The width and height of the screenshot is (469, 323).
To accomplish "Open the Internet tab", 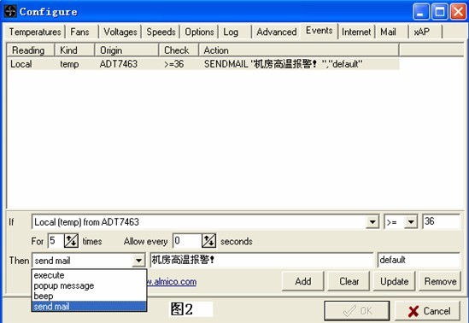I will [356, 32].
